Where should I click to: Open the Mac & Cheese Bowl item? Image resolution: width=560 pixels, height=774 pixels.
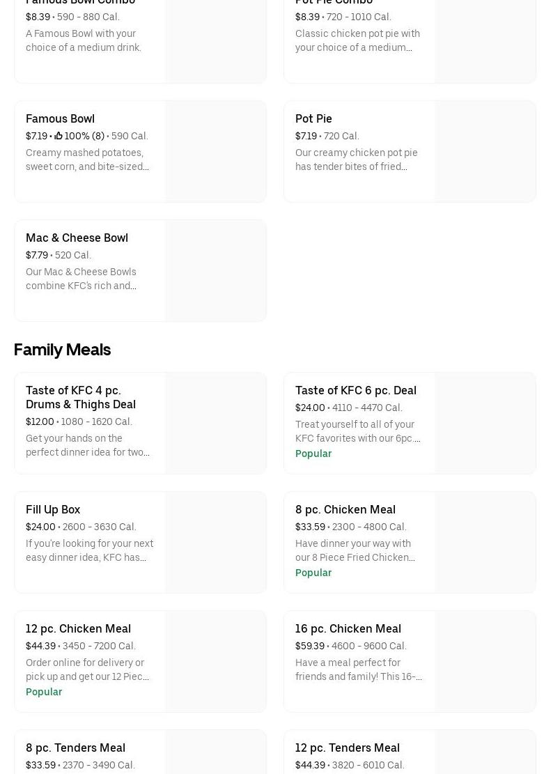[77, 238]
